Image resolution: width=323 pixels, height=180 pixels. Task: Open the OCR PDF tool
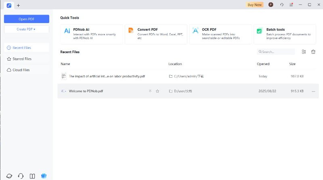(220, 34)
